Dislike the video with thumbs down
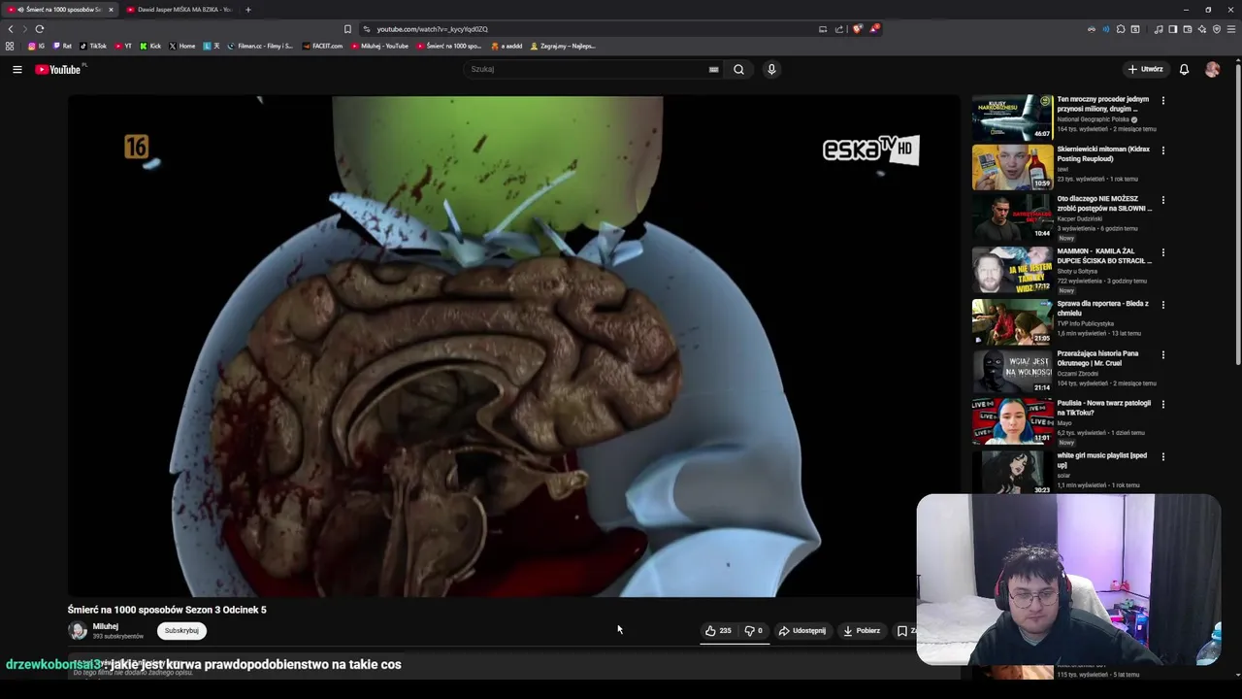Viewport: 1242px width, 699px height. click(753, 631)
